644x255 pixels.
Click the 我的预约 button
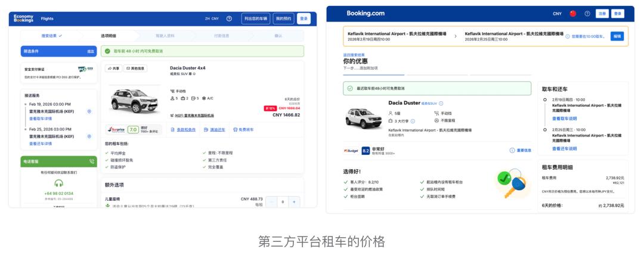point(283,18)
